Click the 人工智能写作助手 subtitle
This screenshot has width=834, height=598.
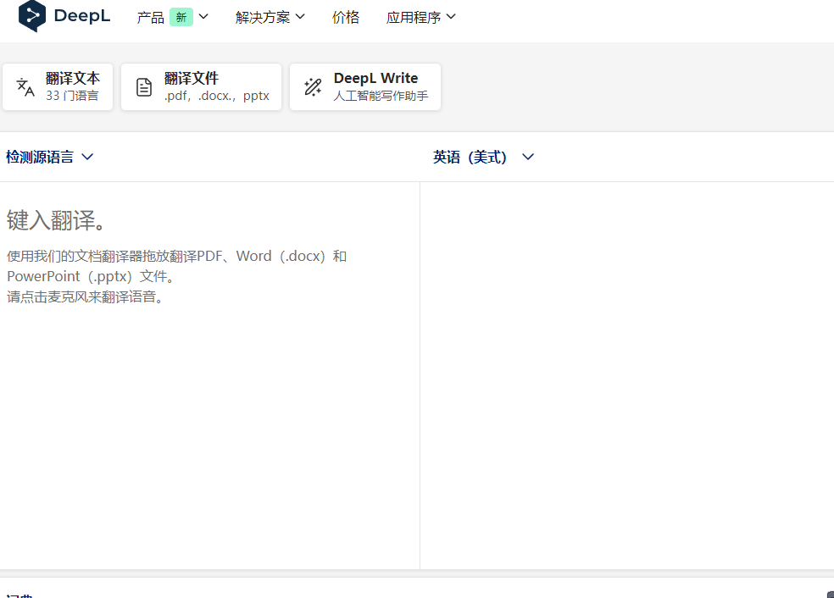(381, 96)
